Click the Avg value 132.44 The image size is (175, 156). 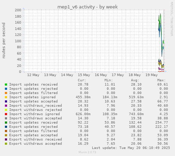click(x=135, y=123)
